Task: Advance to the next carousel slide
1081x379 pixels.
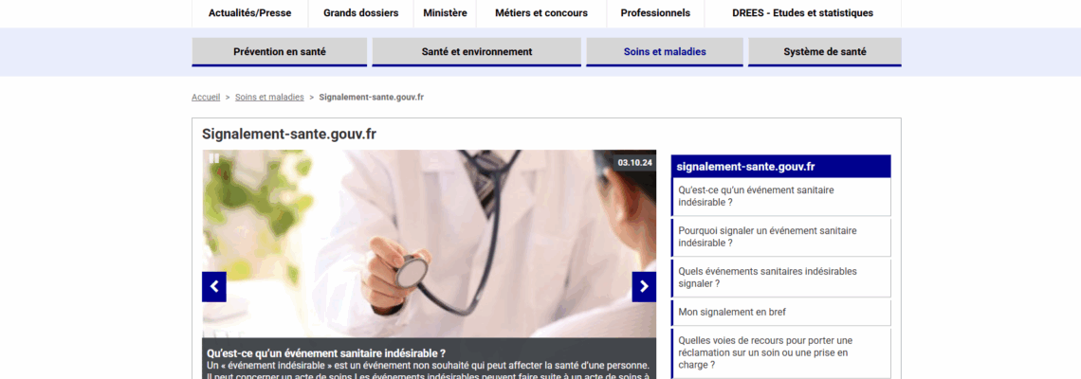Action: [644, 286]
